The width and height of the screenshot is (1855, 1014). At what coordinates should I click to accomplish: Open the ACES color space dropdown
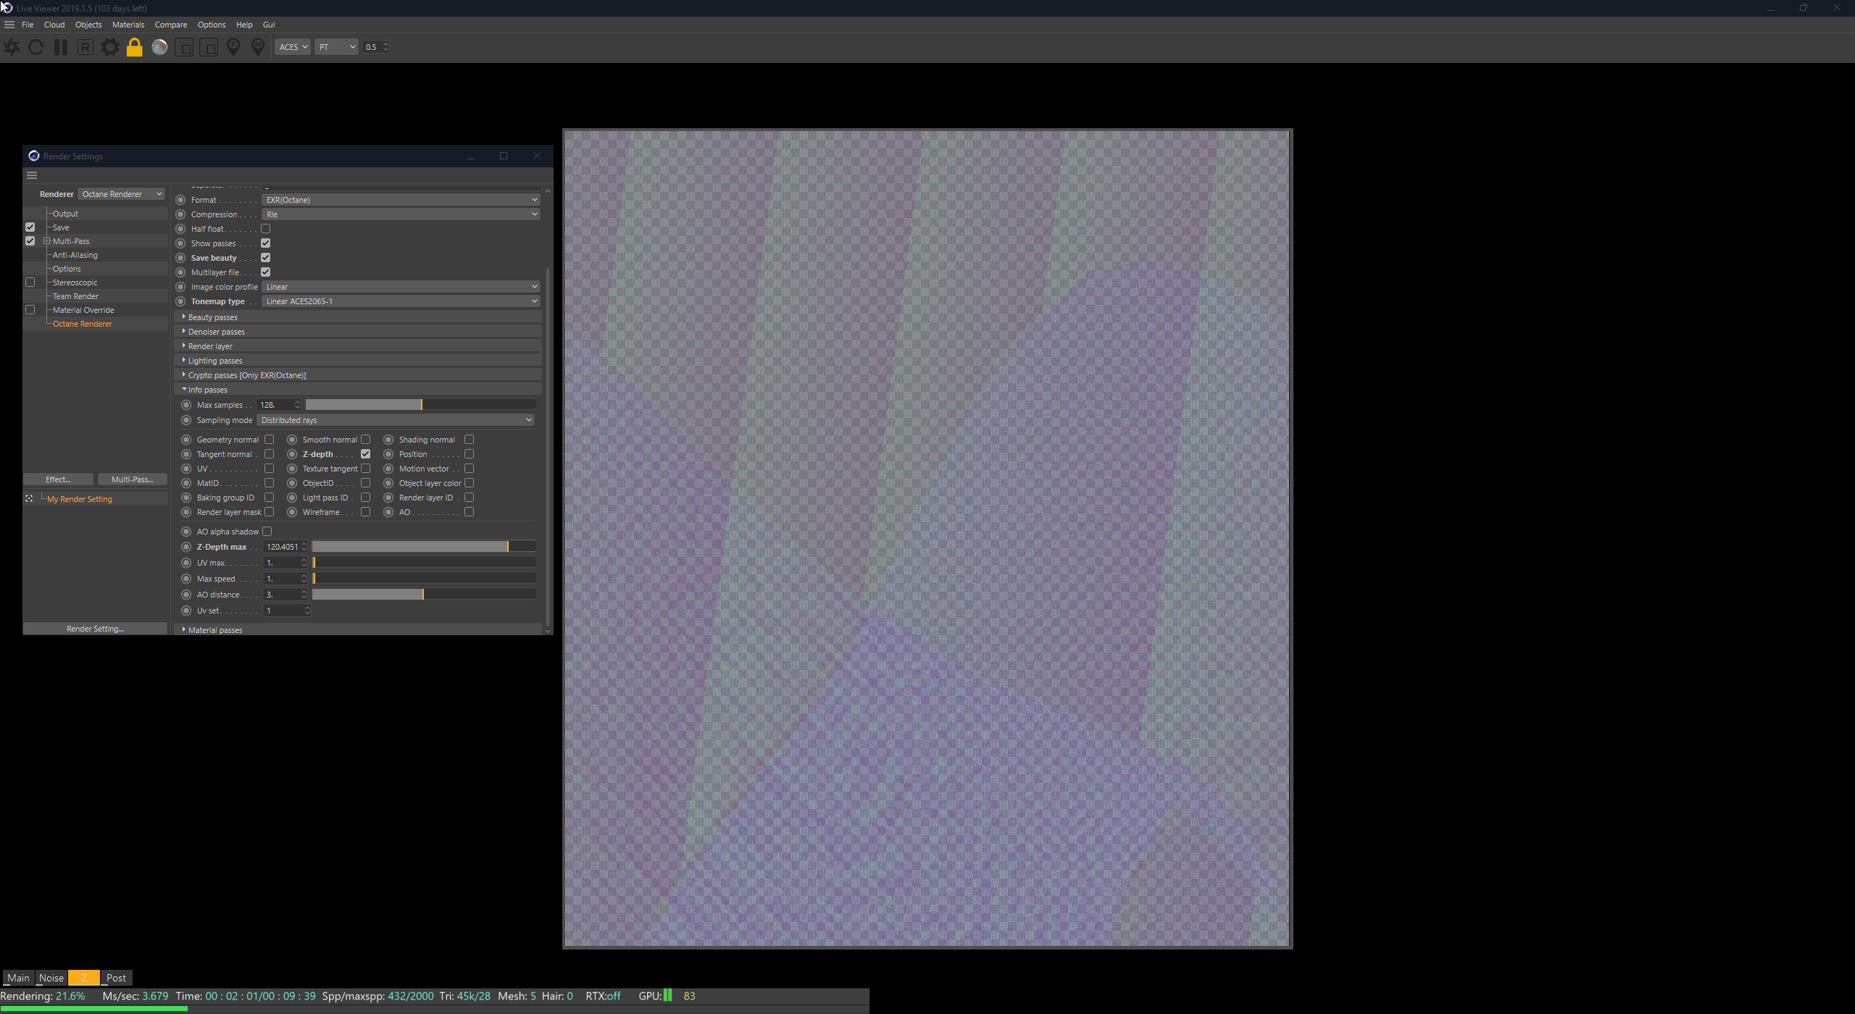click(293, 47)
